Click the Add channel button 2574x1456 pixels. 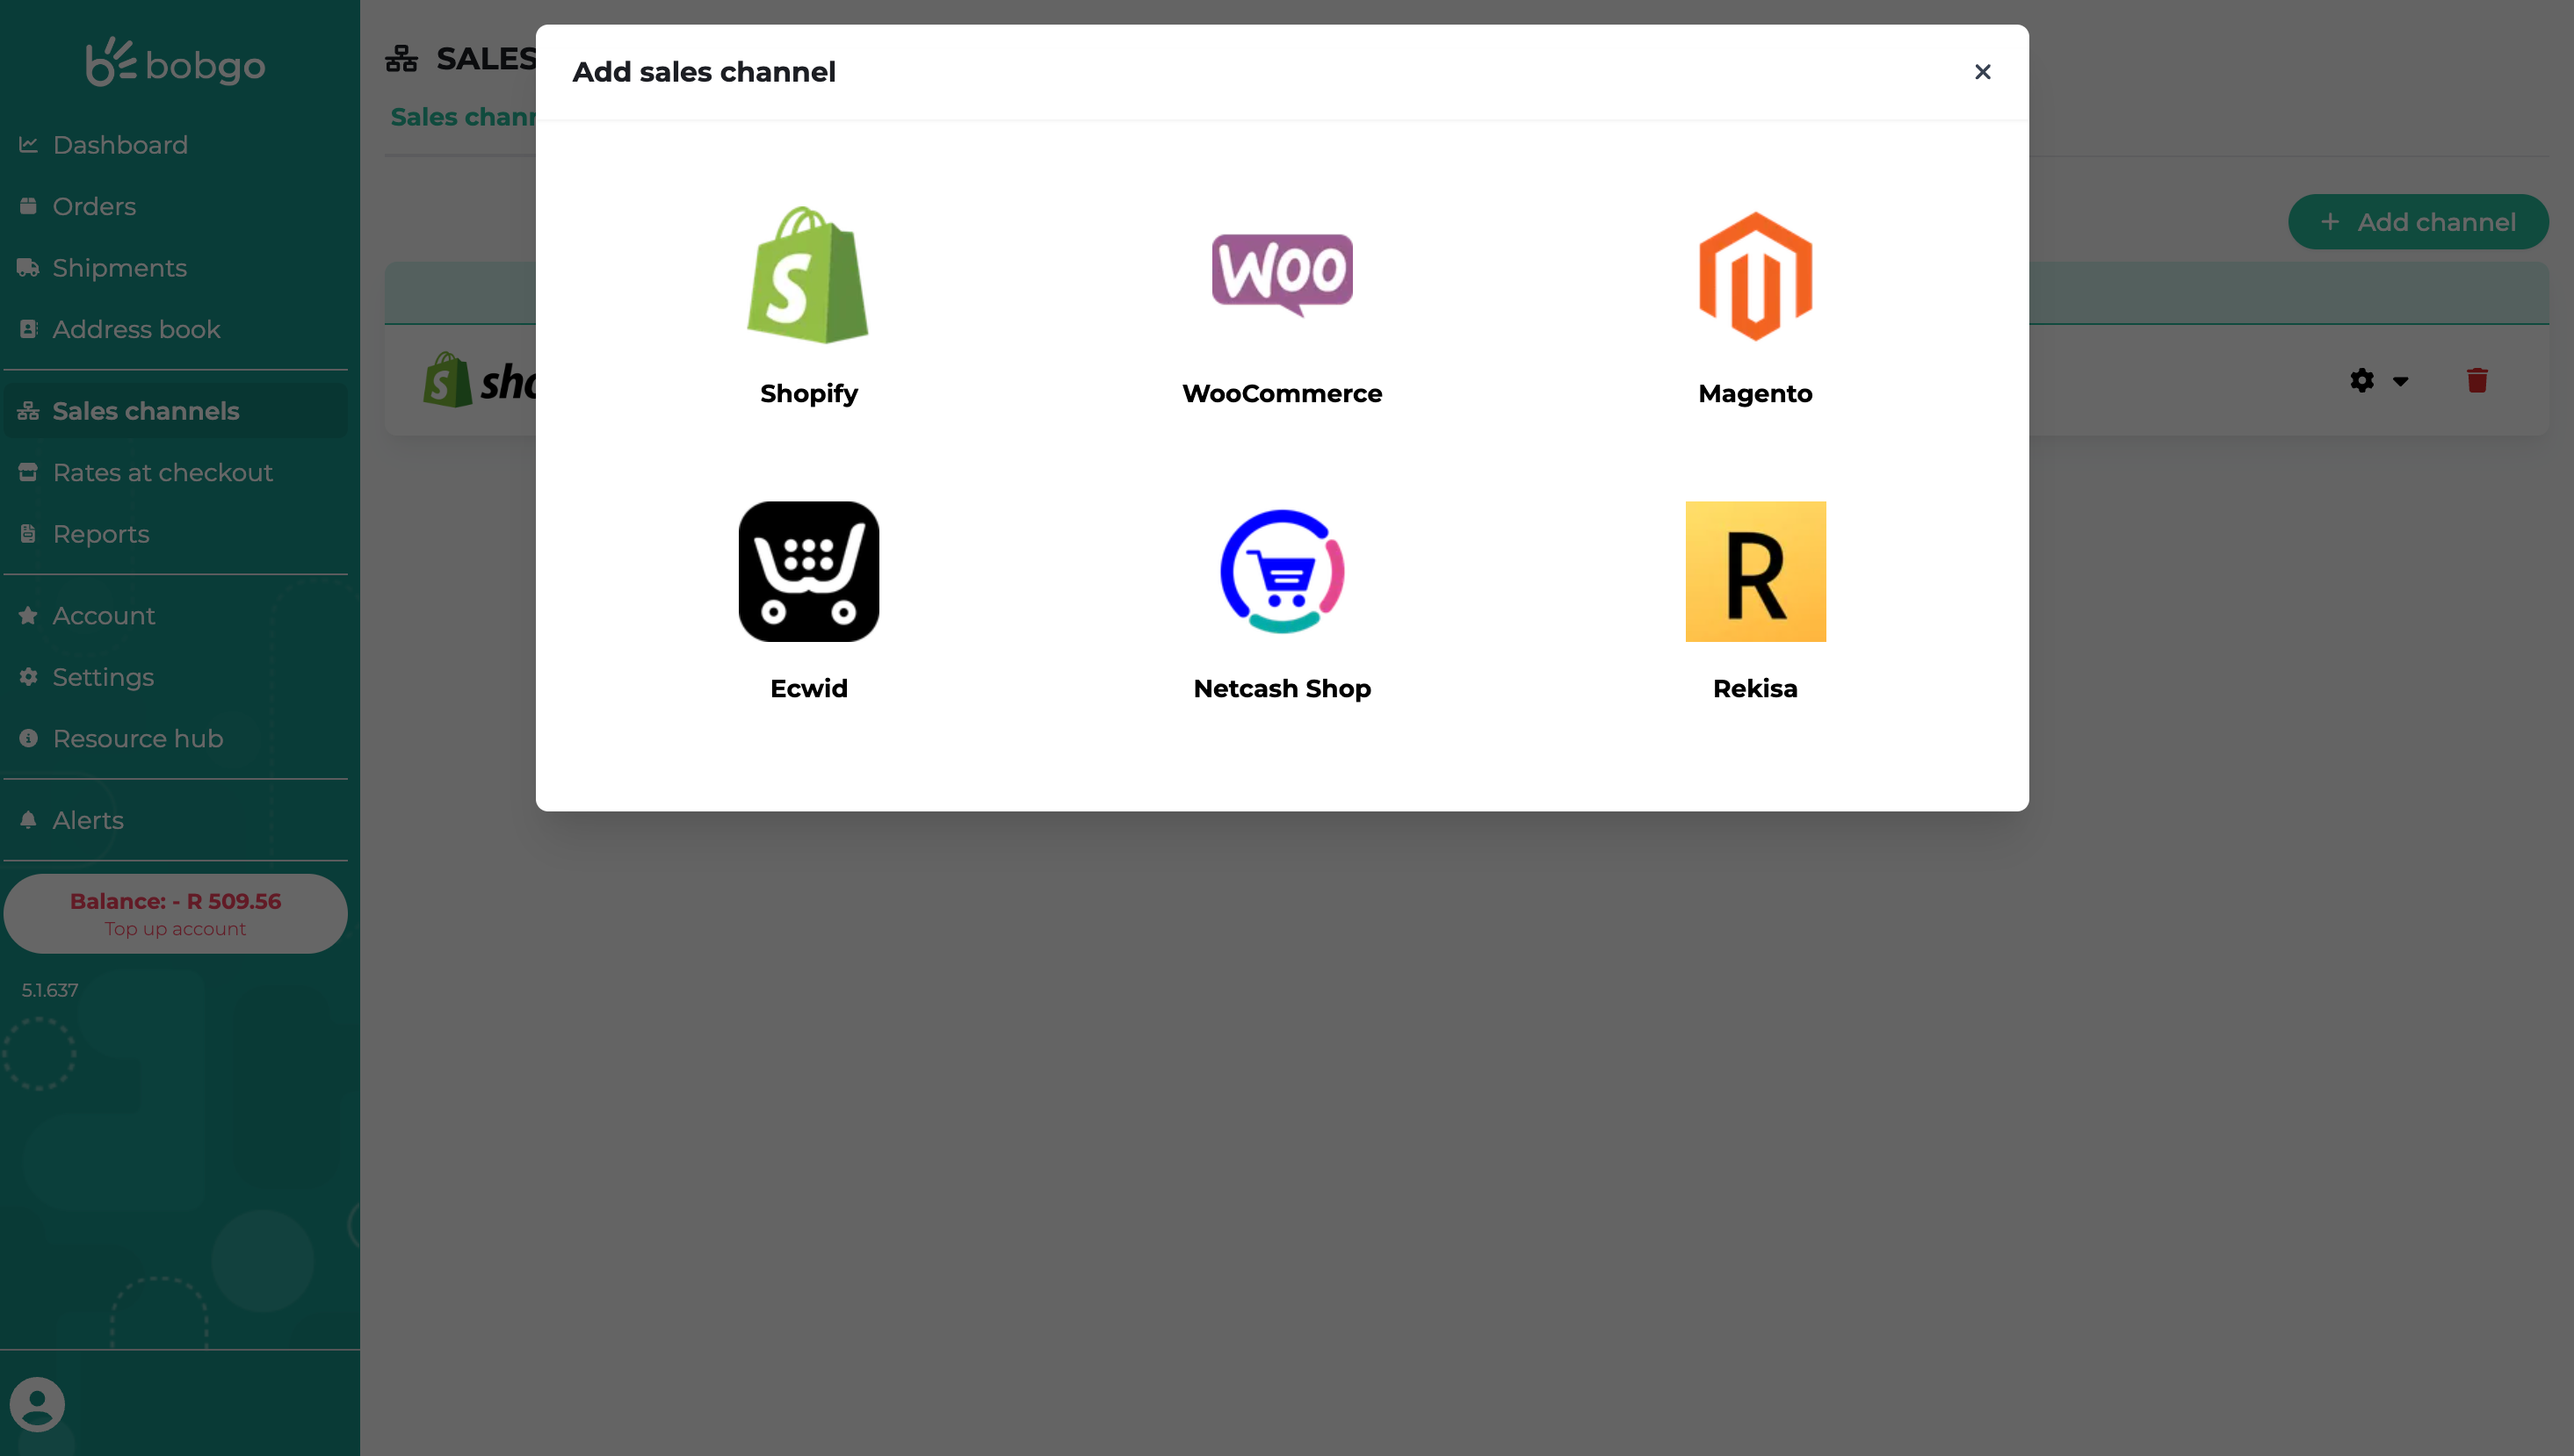(2418, 222)
